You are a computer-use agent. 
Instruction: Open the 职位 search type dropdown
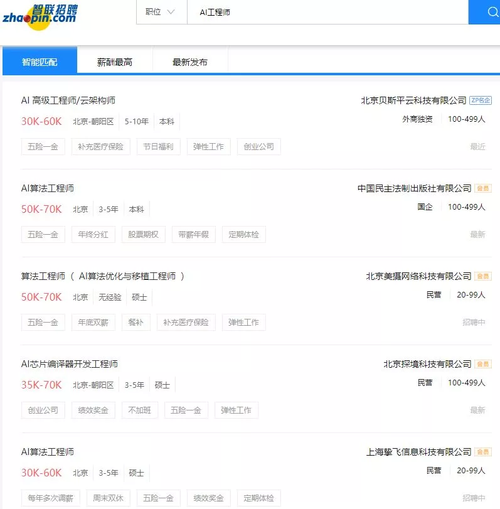coord(161,12)
